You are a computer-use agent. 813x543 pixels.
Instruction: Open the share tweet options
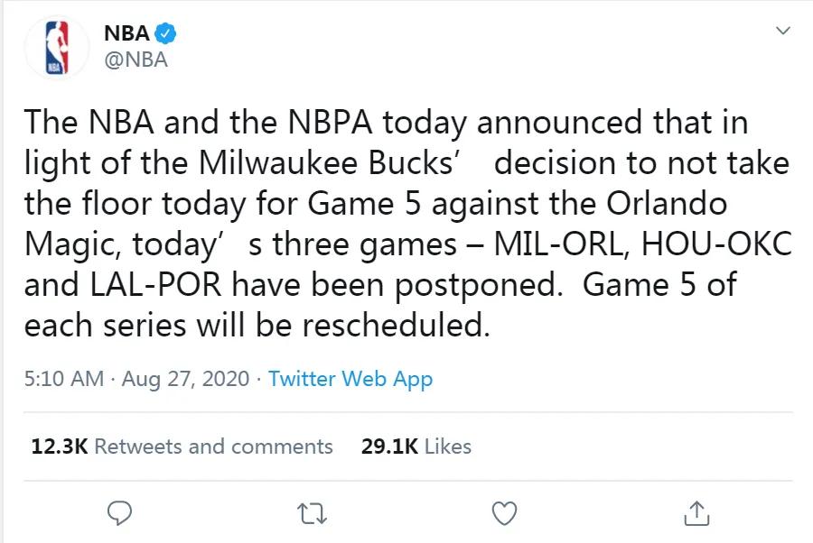[696, 513]
